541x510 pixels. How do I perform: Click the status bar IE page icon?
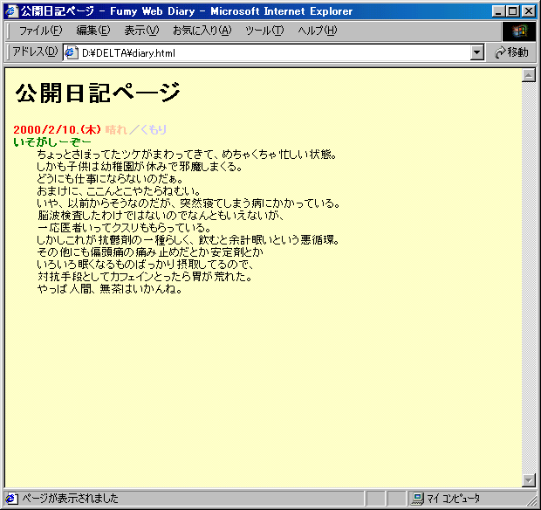[x=11, y=499]
